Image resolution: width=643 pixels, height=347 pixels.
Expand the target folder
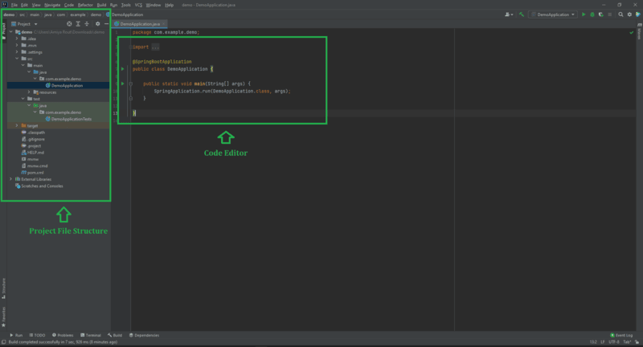[17, 126]
